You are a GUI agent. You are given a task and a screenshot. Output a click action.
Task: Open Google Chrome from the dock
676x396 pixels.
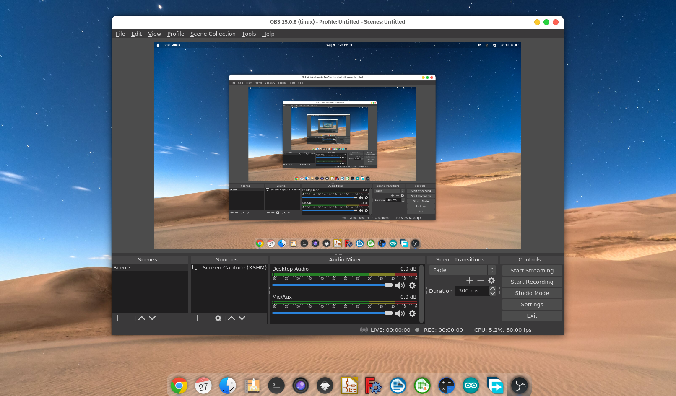pos(179,386)
